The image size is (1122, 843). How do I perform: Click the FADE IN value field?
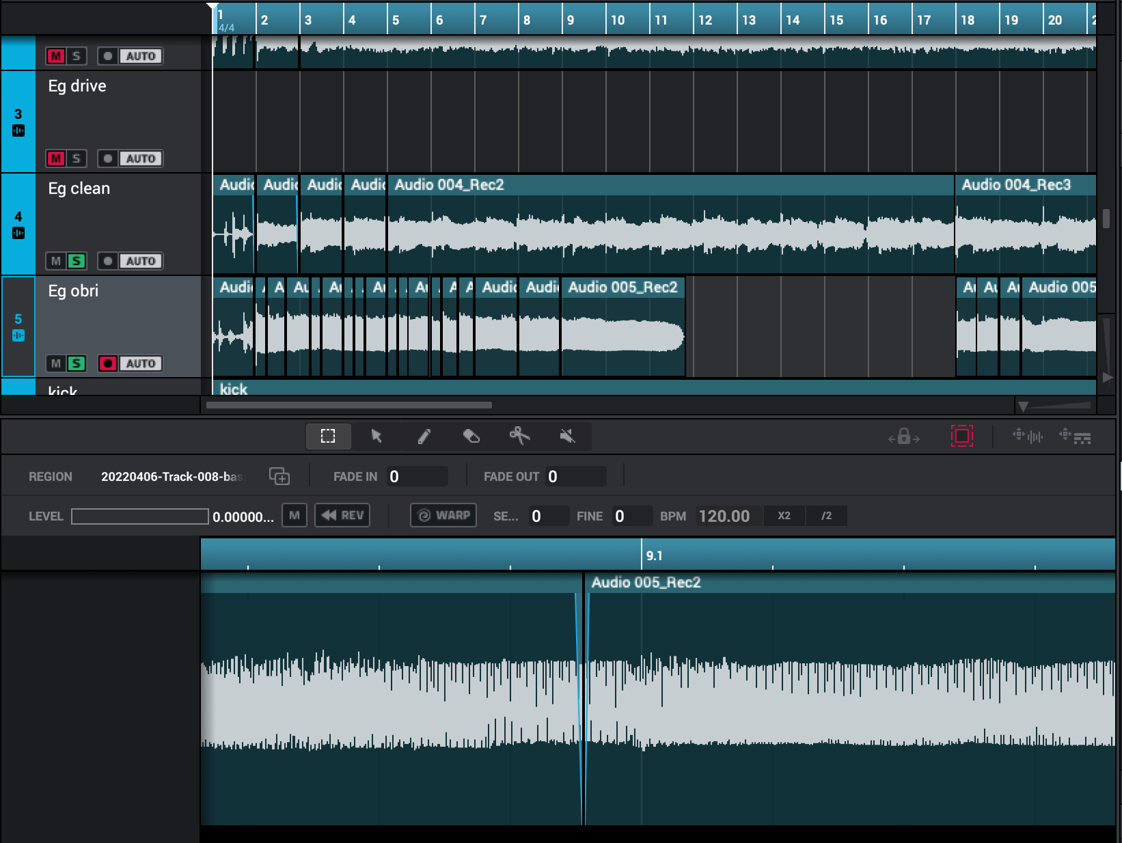pyautogui.click(x=417, y=476)
